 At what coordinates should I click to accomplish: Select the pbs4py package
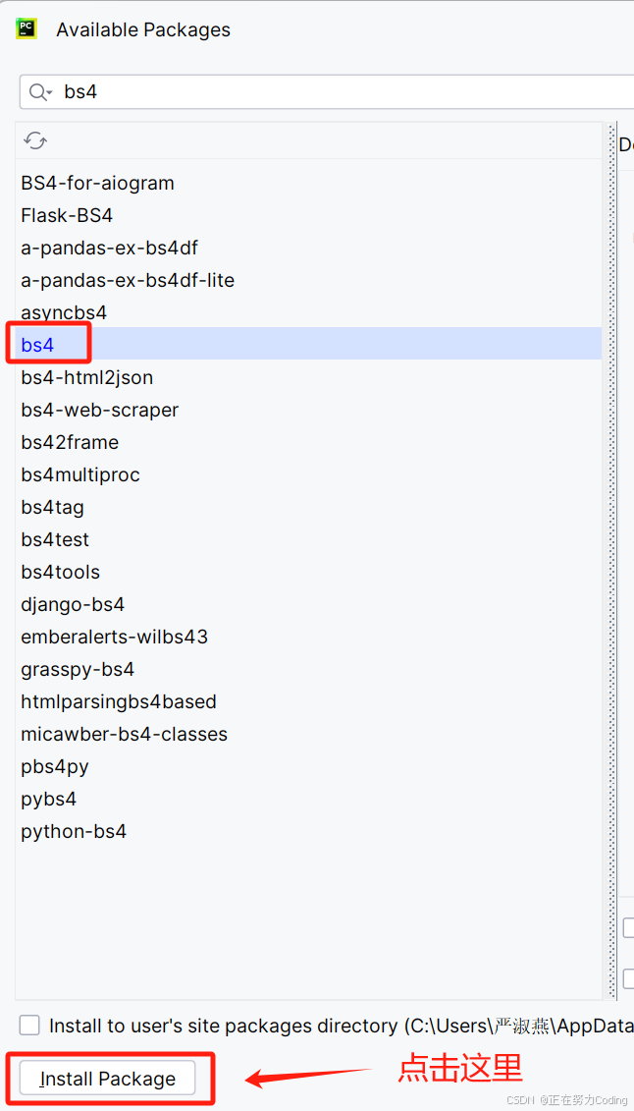[54, 766]
